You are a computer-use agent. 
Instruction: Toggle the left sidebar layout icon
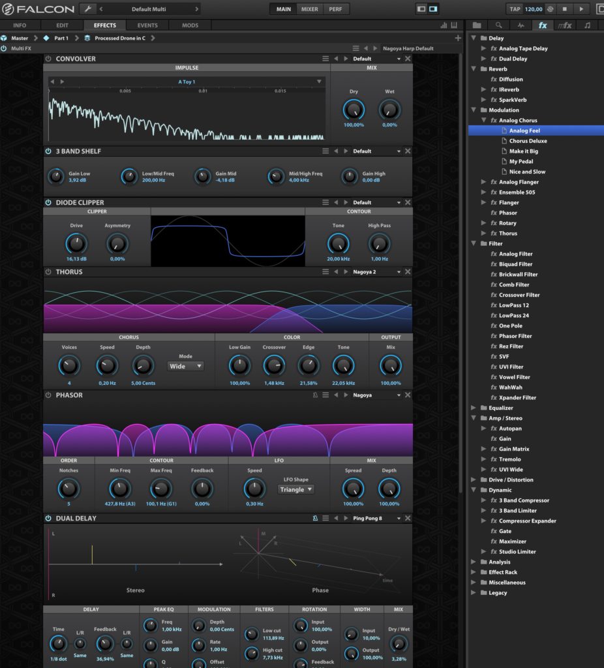(x=421, y=8)
